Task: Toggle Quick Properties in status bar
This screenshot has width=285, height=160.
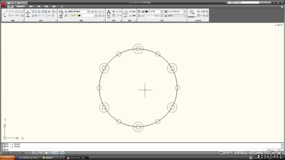Action: pos(63,153)
